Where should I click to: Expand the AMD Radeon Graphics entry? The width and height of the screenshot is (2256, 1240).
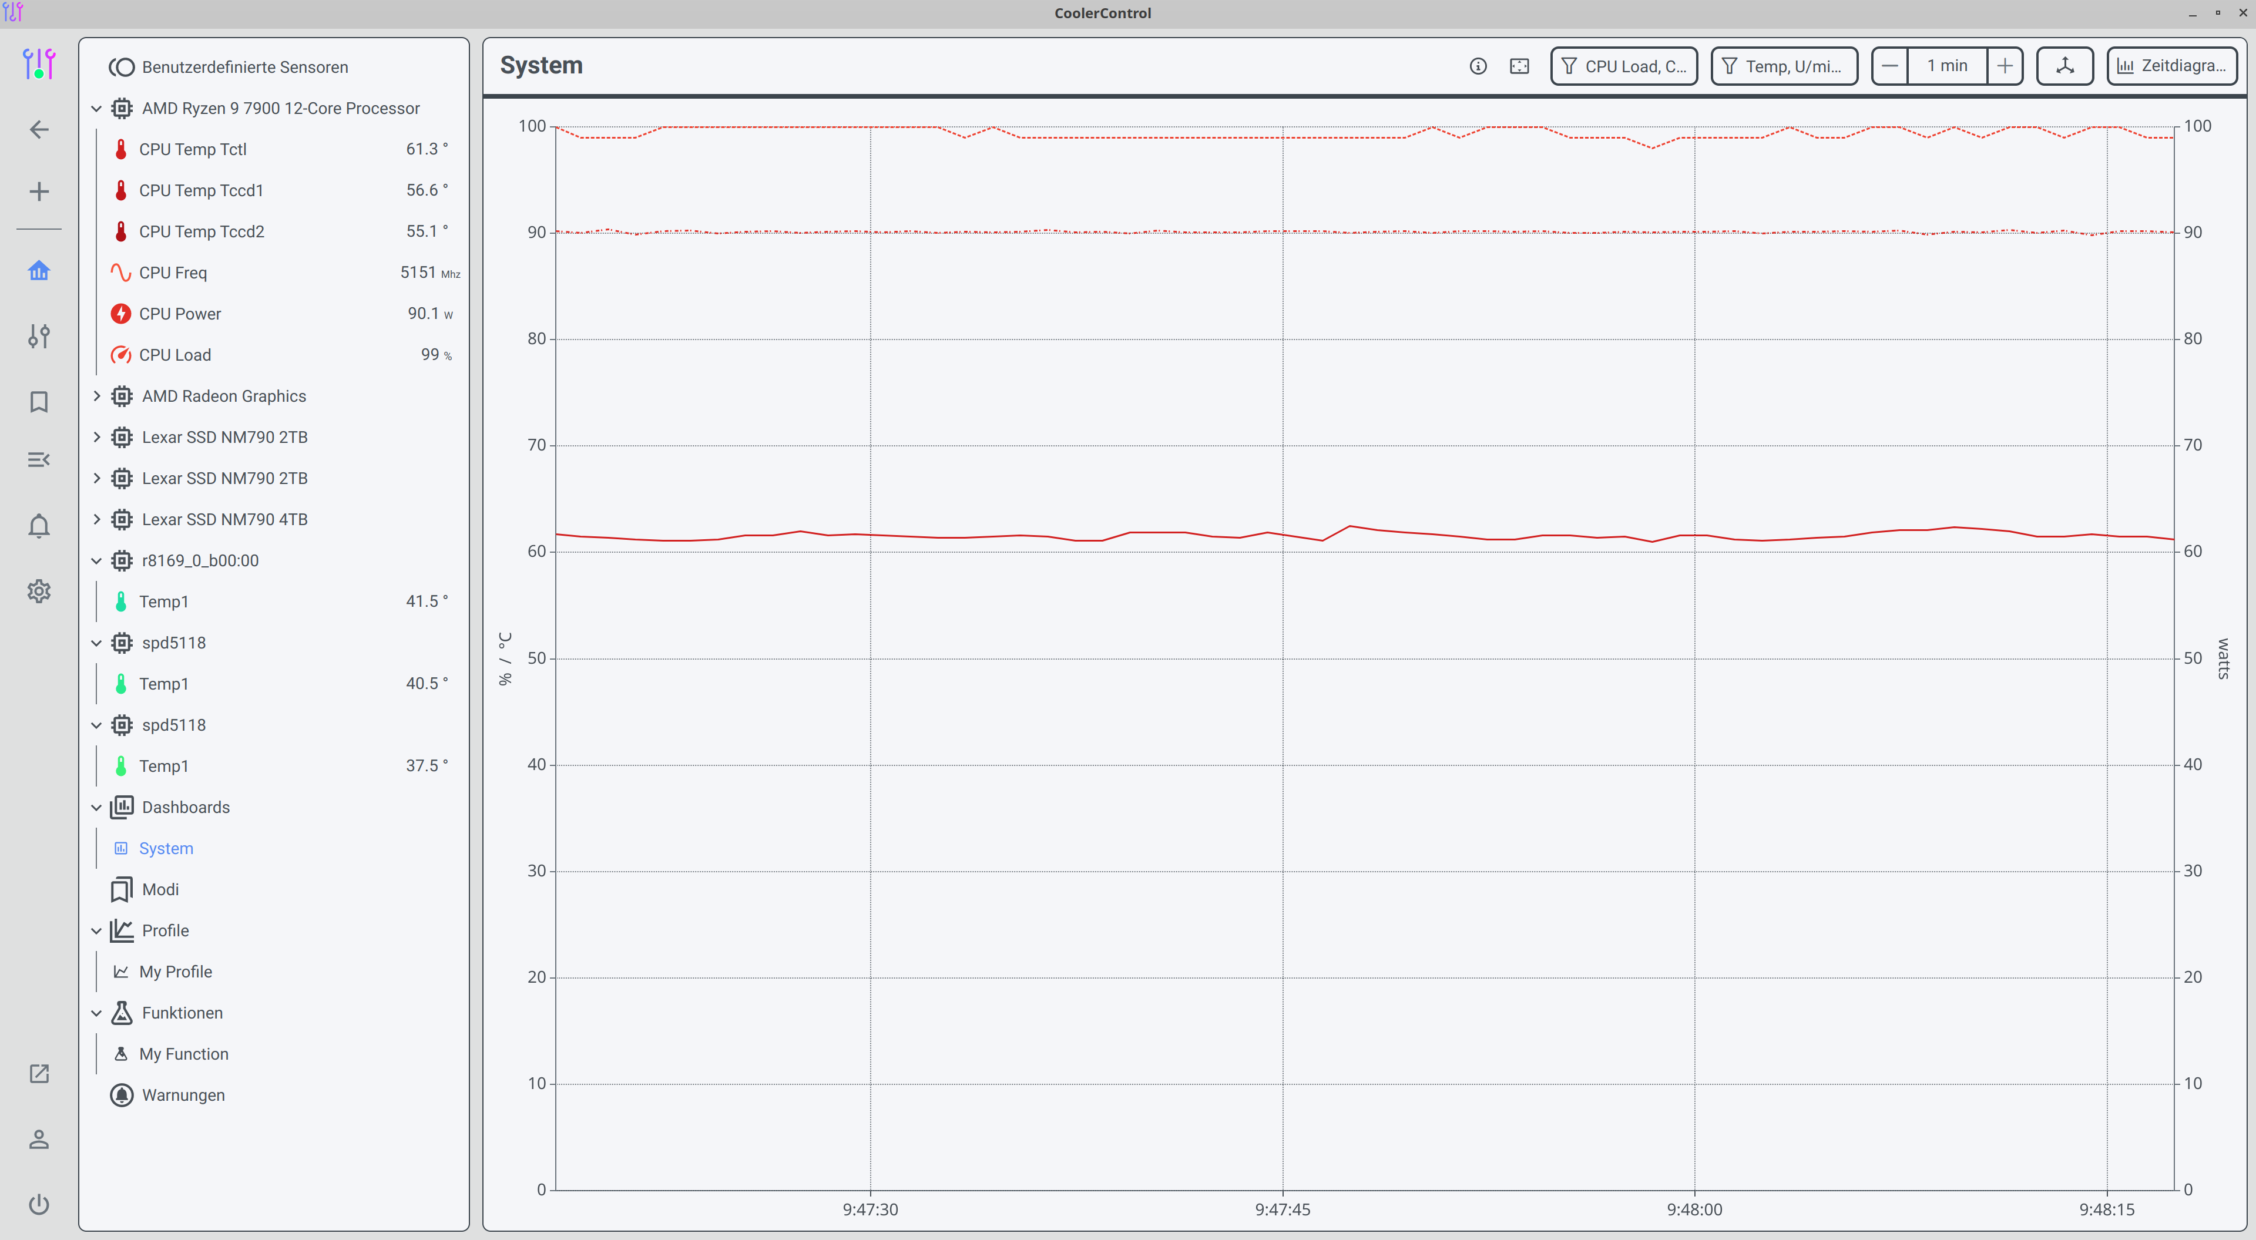click(96, 396)
